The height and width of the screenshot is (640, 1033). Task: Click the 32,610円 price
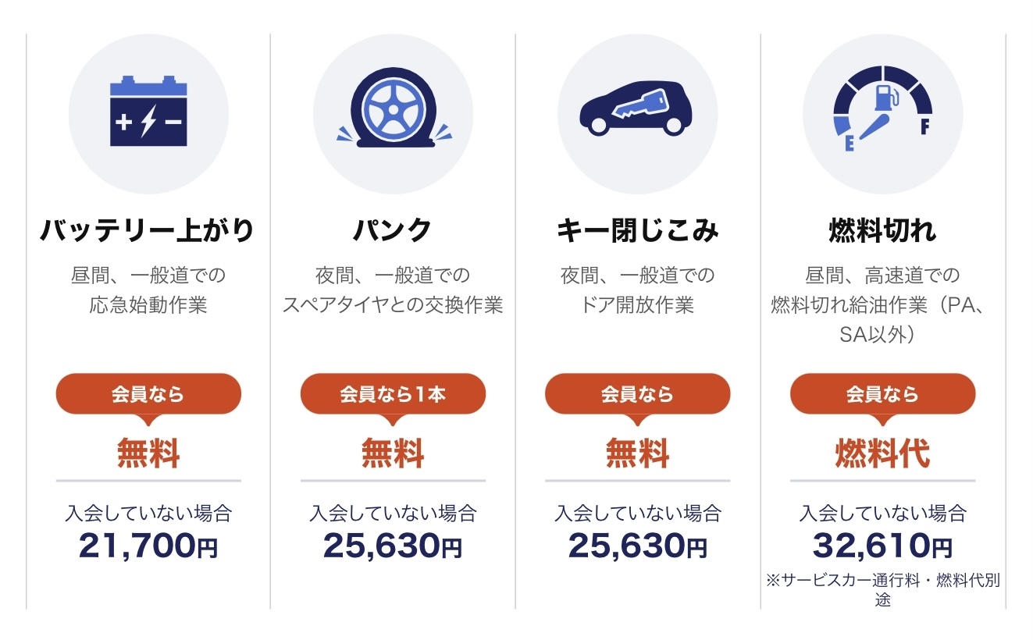pyautogui.click(x=883, y=546)
